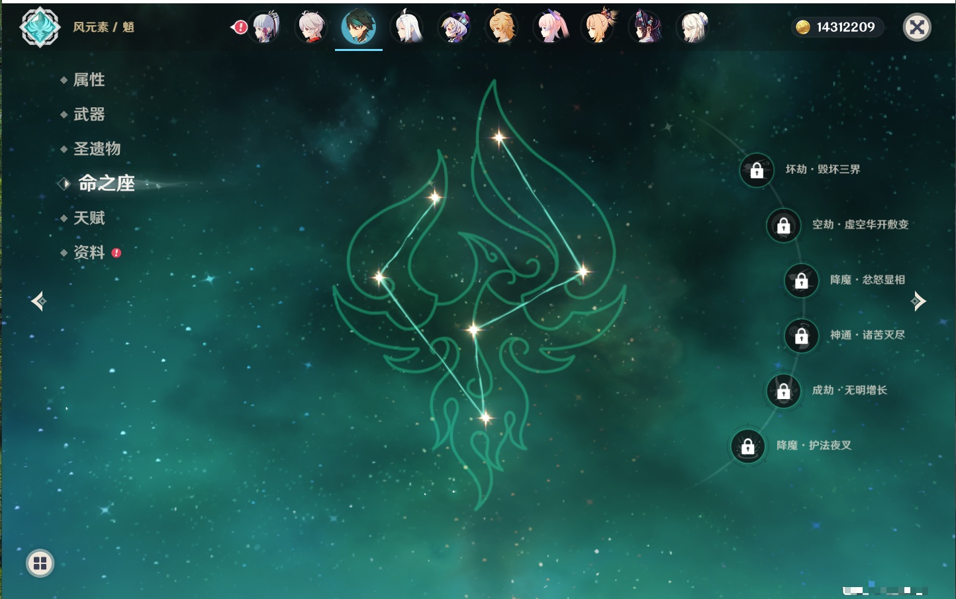Image resolution: width=956 pixels, height=599 pixels.
Task: Click the 空劫·虚空华开敷变 constellation label
Action: pos(861,224)
